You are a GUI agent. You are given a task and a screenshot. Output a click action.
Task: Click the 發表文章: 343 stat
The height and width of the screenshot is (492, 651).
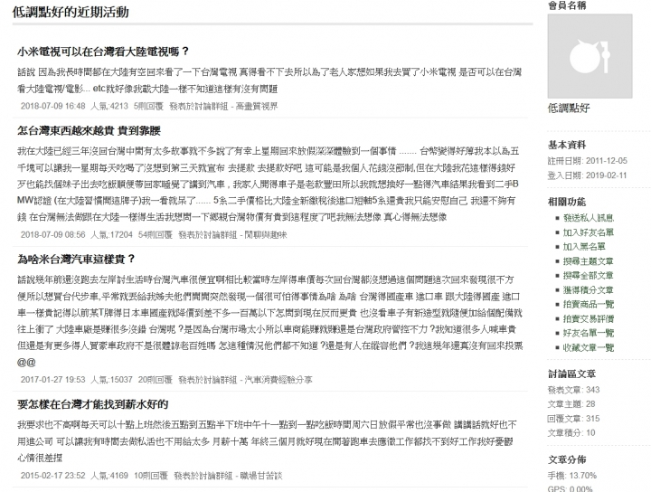coord(573,390)
